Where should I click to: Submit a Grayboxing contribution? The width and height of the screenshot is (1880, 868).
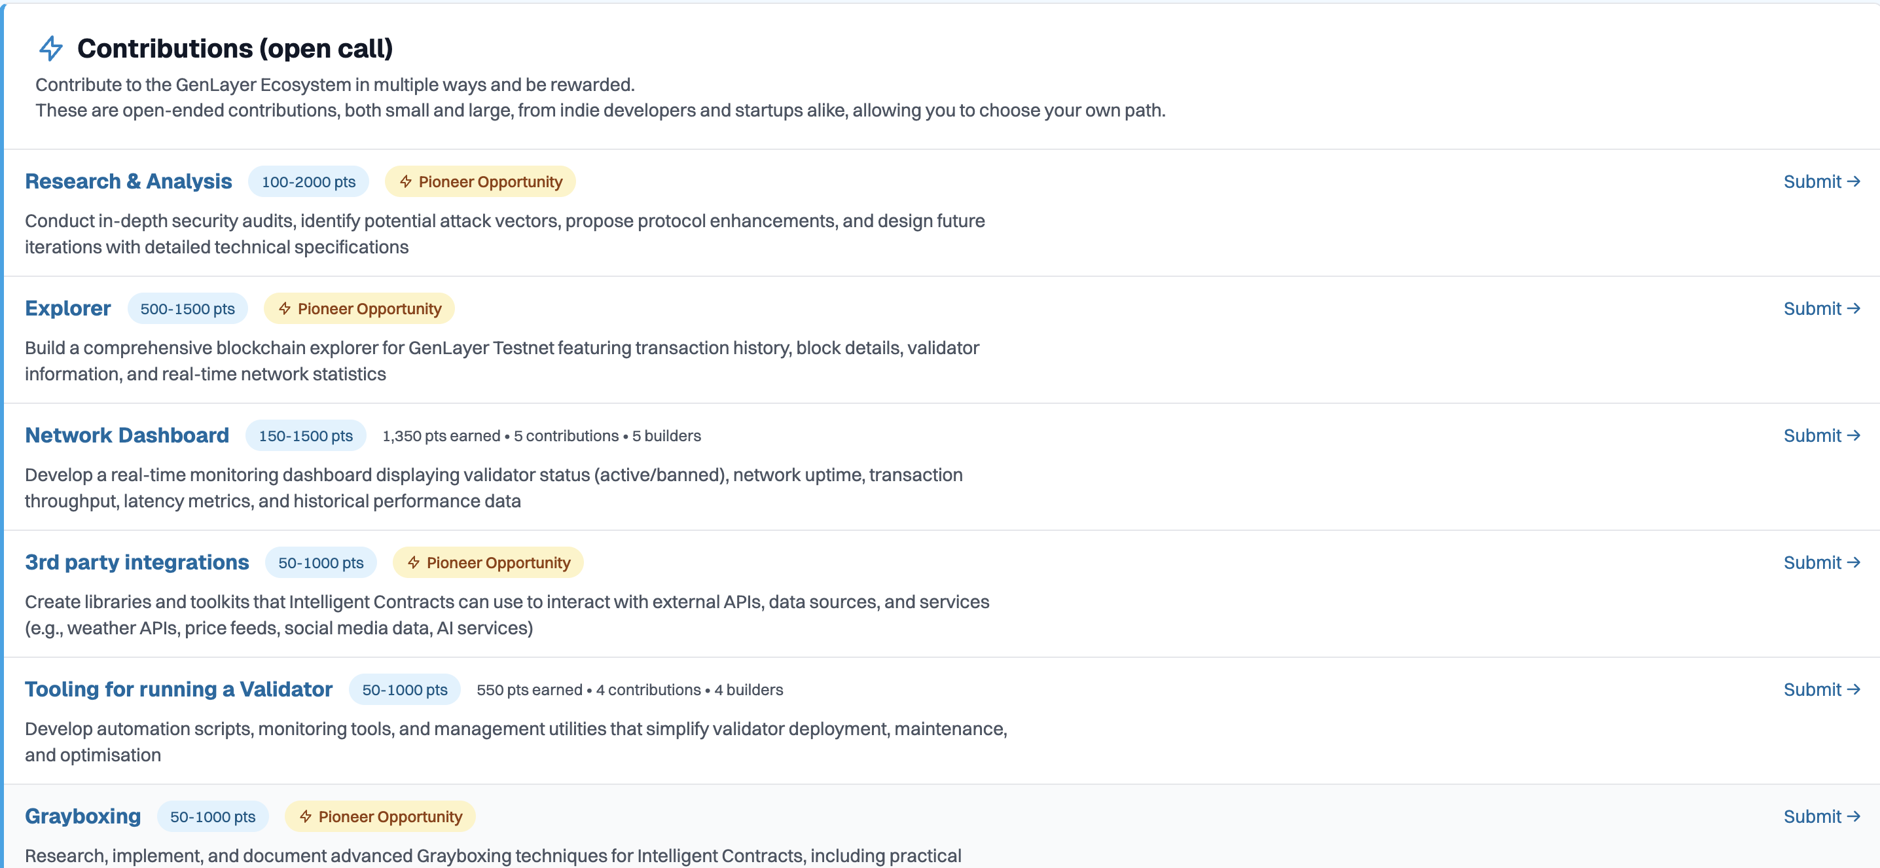(x=1812, y=817)
